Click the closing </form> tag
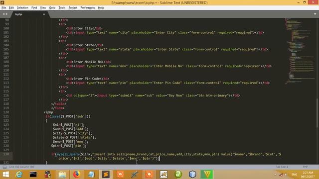319x179 pixels. 58,108
